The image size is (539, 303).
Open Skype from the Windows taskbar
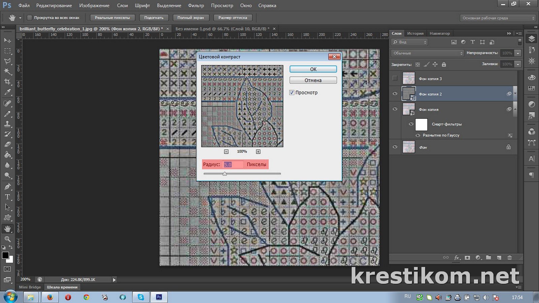click(140, 297)
